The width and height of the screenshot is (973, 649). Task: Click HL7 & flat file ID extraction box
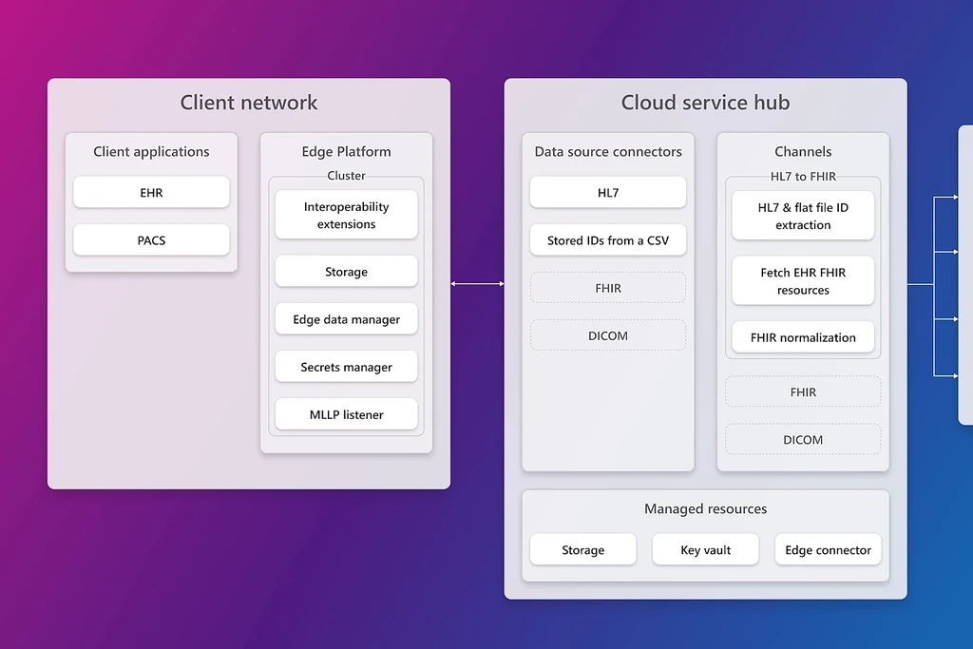[803, 216]
